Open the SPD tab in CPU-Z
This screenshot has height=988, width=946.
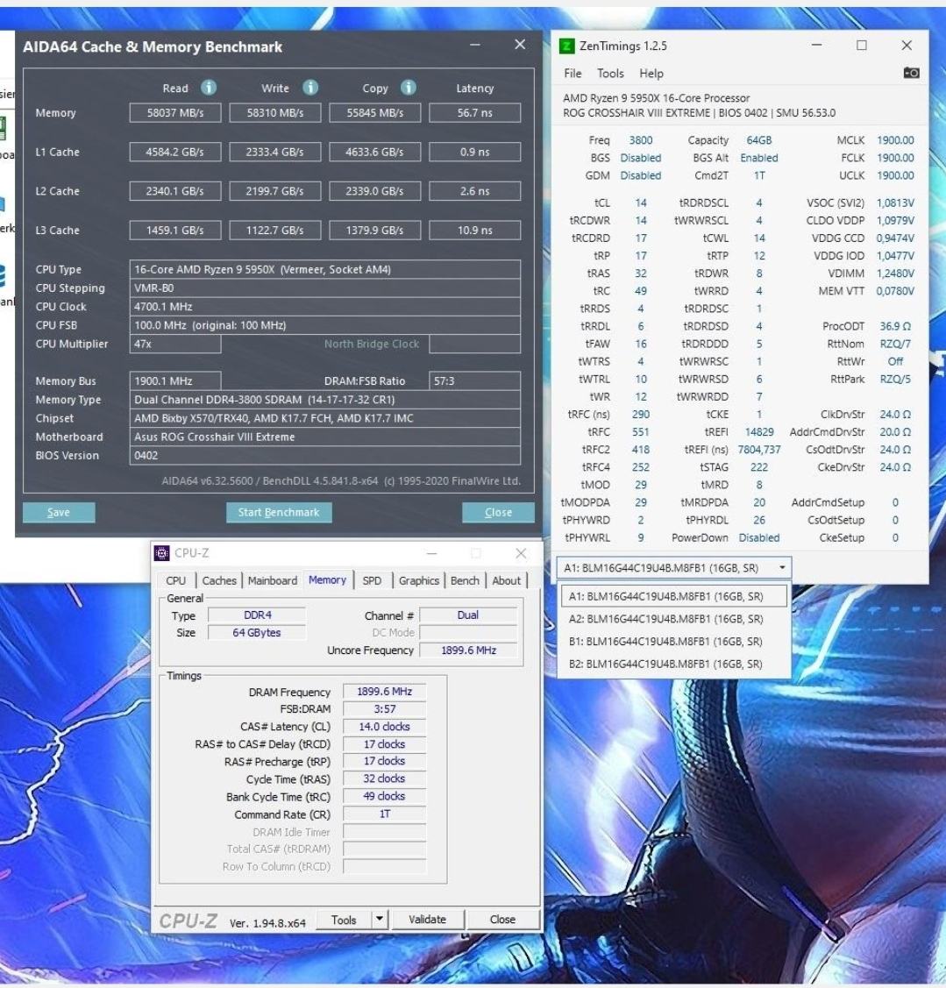(372, 580)
